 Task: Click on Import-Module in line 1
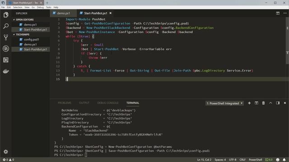78,19
